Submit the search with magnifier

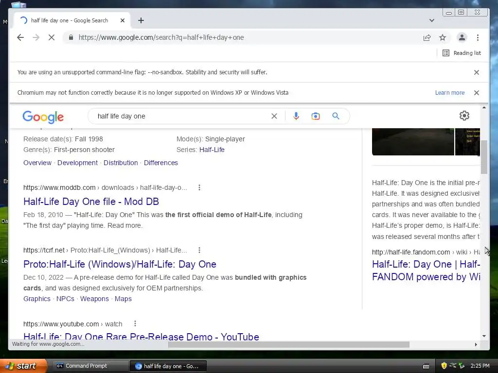point(336,116)
